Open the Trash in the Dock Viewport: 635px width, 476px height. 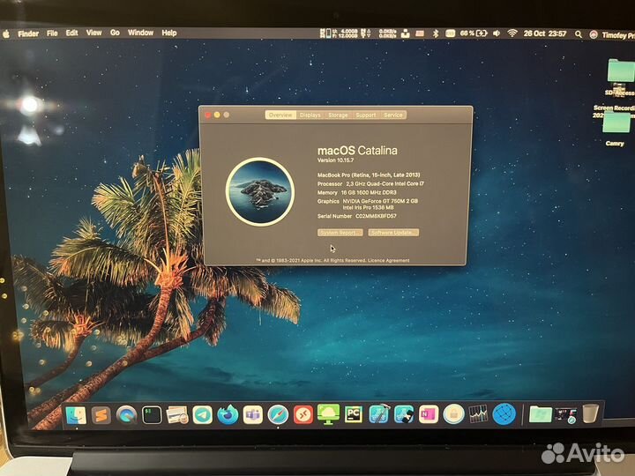(590, 413)
